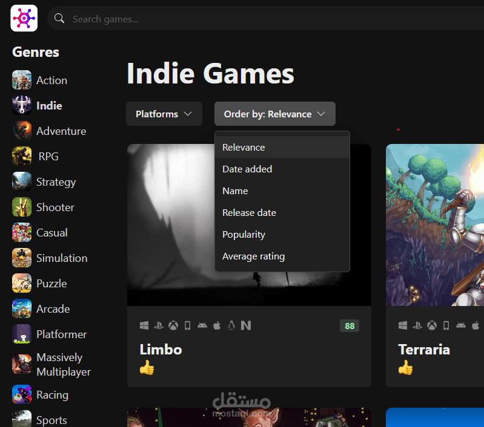The height and width of the screenshot is (427, 484).
Task: Open the Adventure genre link
Action: [61, 131]
